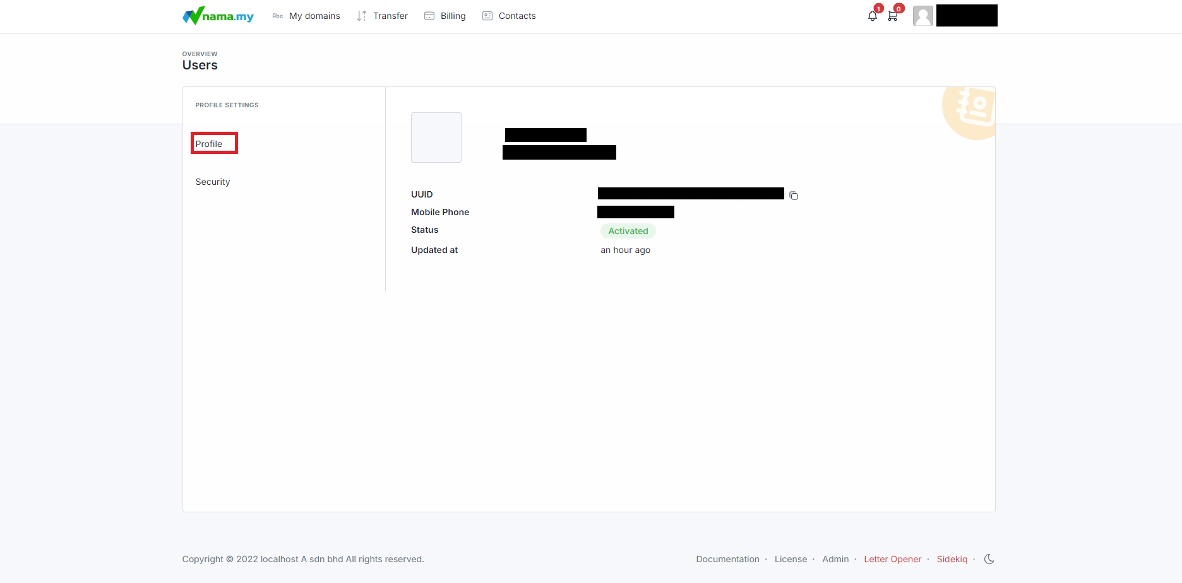The height and width of the screenshot is (583, 1182).
Task: Click the Activated status badge
Action: pos(628,231)
